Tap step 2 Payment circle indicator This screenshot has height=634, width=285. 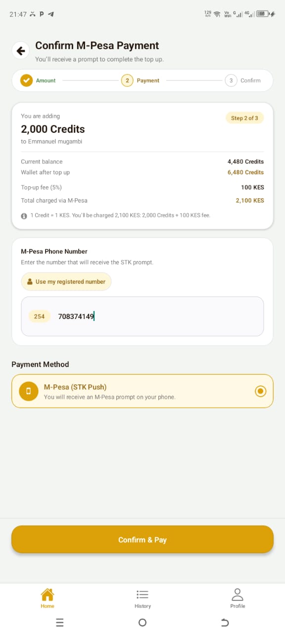click(128, 80)
